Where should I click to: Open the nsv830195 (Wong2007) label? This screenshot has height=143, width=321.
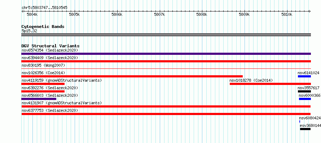[x=43, y=65]
